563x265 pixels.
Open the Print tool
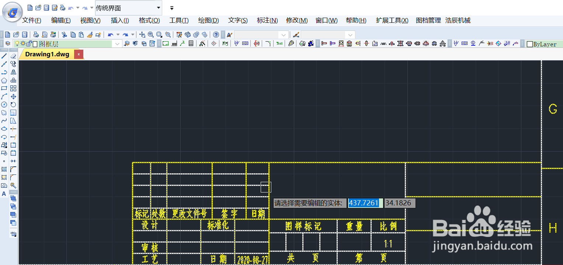tap(36, 34)
